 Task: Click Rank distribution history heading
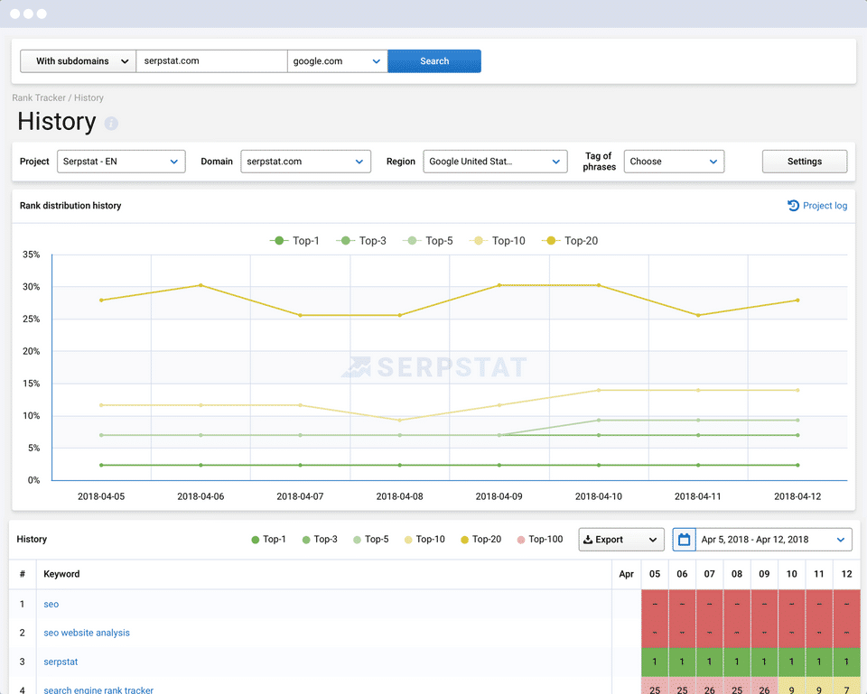70,206
